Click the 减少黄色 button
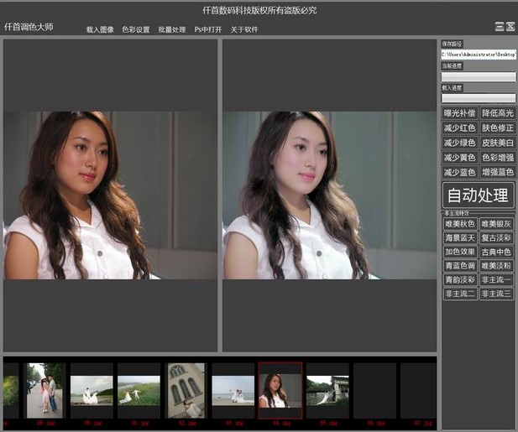 click(x=459, y=158)
